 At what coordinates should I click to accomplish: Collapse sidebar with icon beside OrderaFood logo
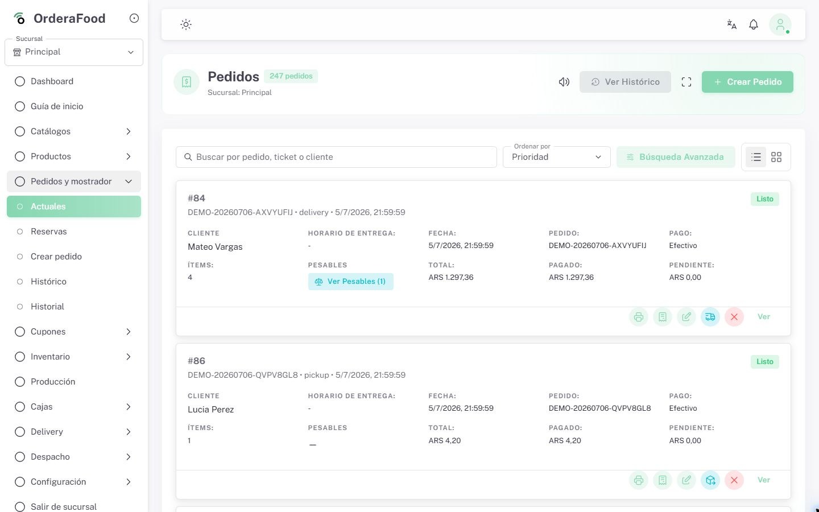pyautogui.click(x=134, y=18)
